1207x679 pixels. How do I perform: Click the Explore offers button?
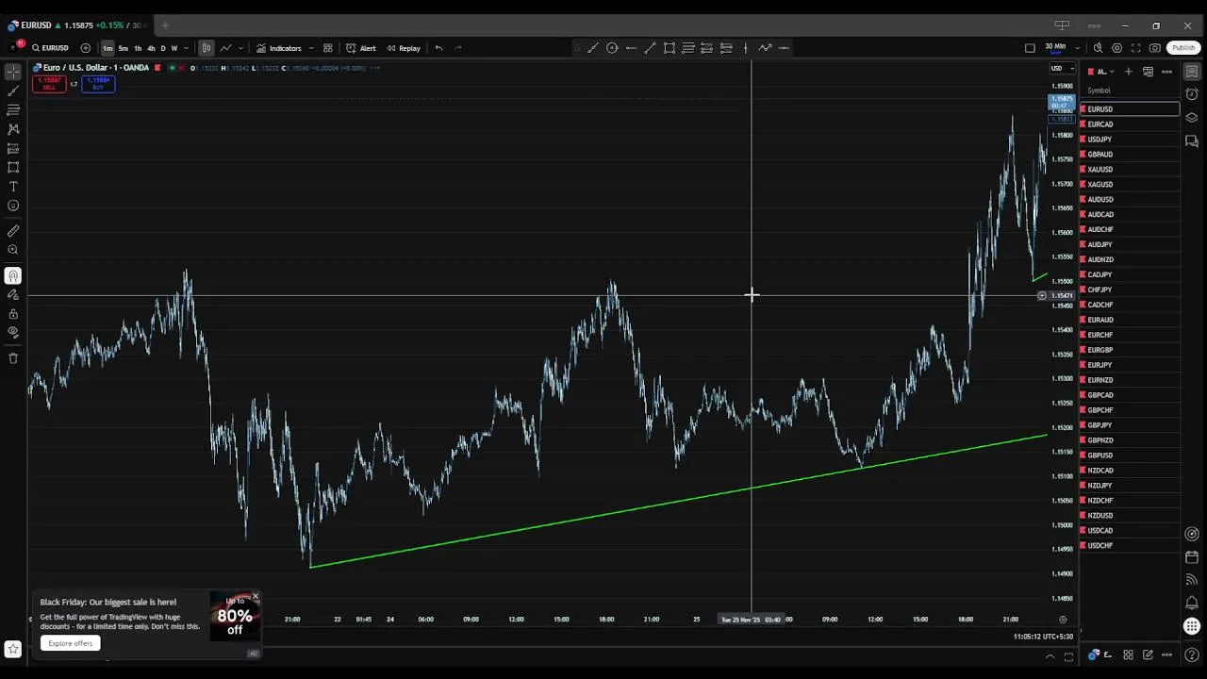(x=71, y=643)
